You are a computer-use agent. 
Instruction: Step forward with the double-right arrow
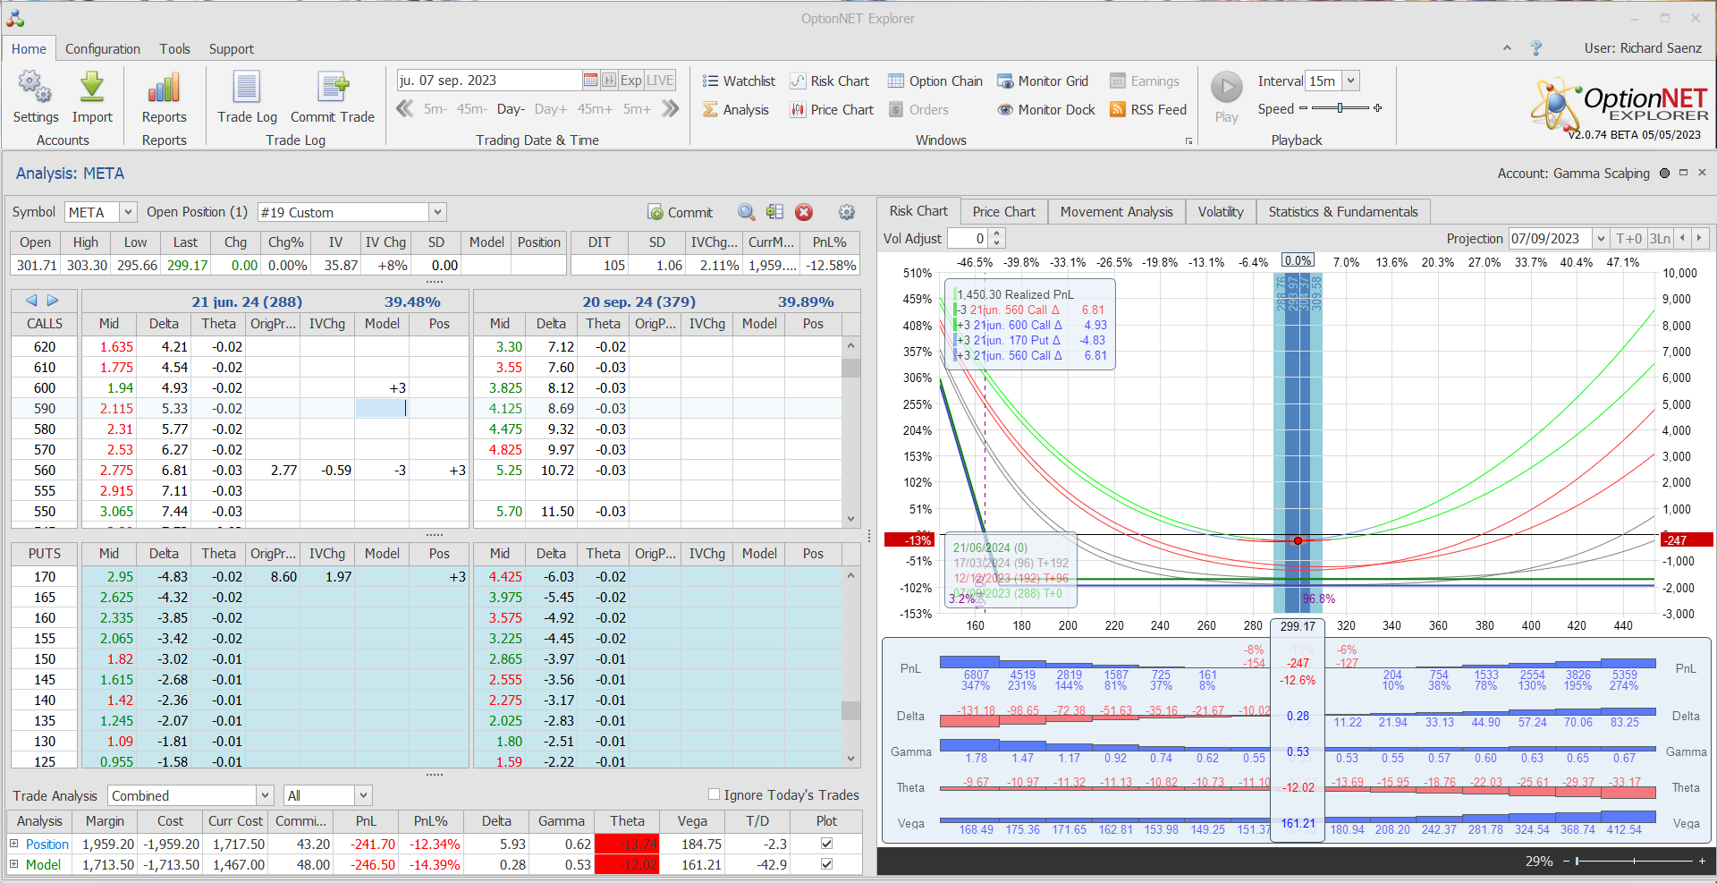tap(671, 109)
